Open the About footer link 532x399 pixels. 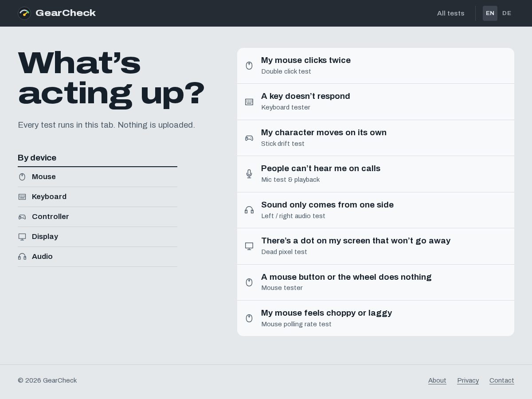pos(437,380)
